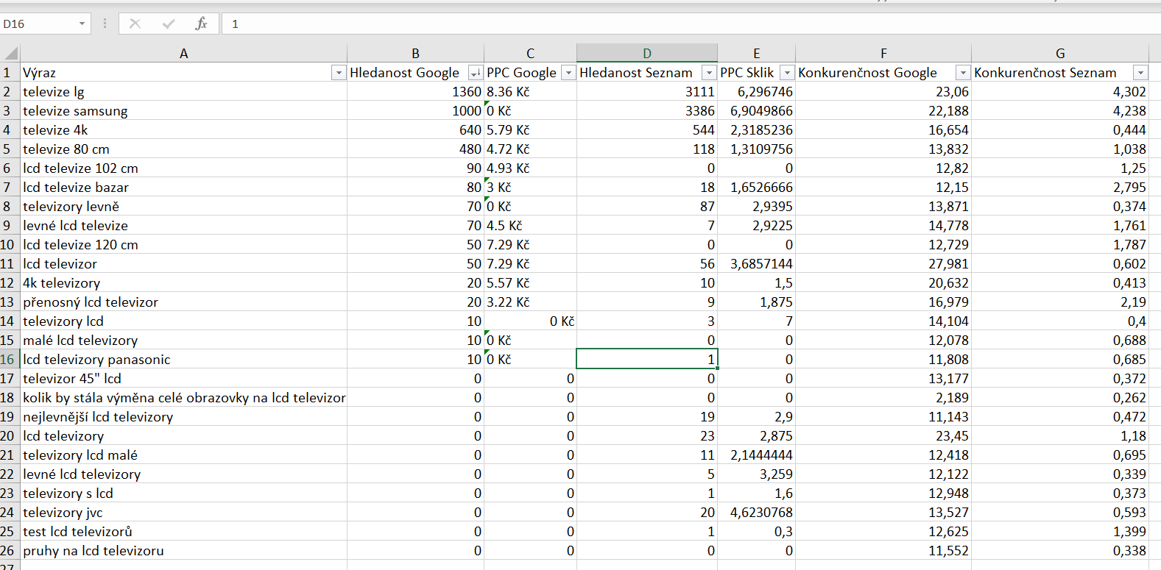Click the Enter checkmark icon in formula bar
Viewport: 1161px width, 570px height.
[x=169, y=24]
